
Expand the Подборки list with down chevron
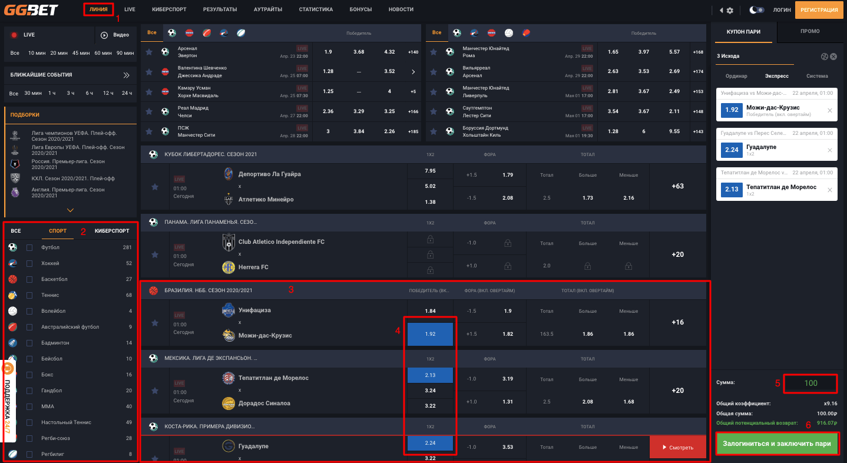[71, 210]
